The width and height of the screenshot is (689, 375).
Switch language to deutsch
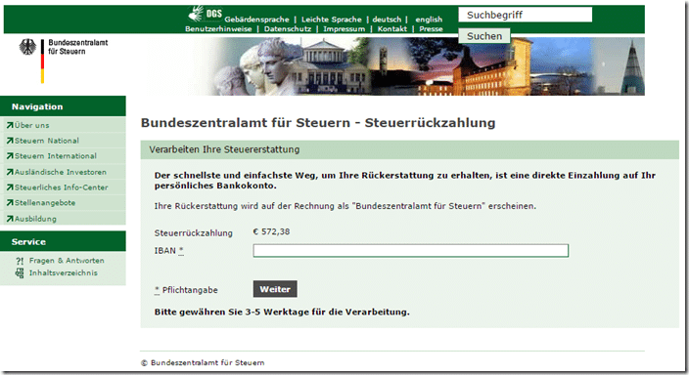[x=387, y=20]
